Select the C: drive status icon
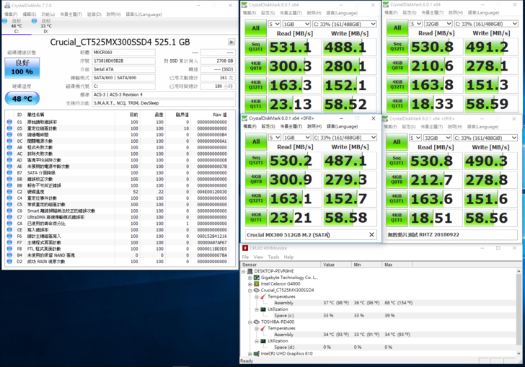The width and height of the screenshot is (525, 367). coord(17,22)
